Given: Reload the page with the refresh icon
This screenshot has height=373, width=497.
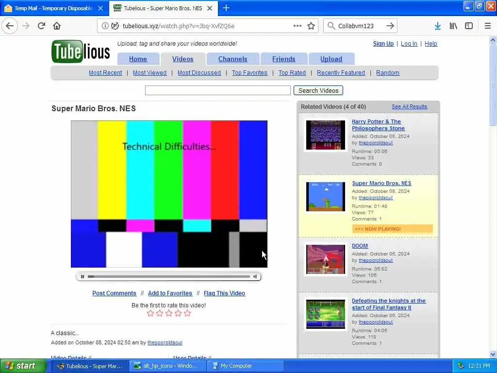Looking at the screenshot, I should point(41,26).
